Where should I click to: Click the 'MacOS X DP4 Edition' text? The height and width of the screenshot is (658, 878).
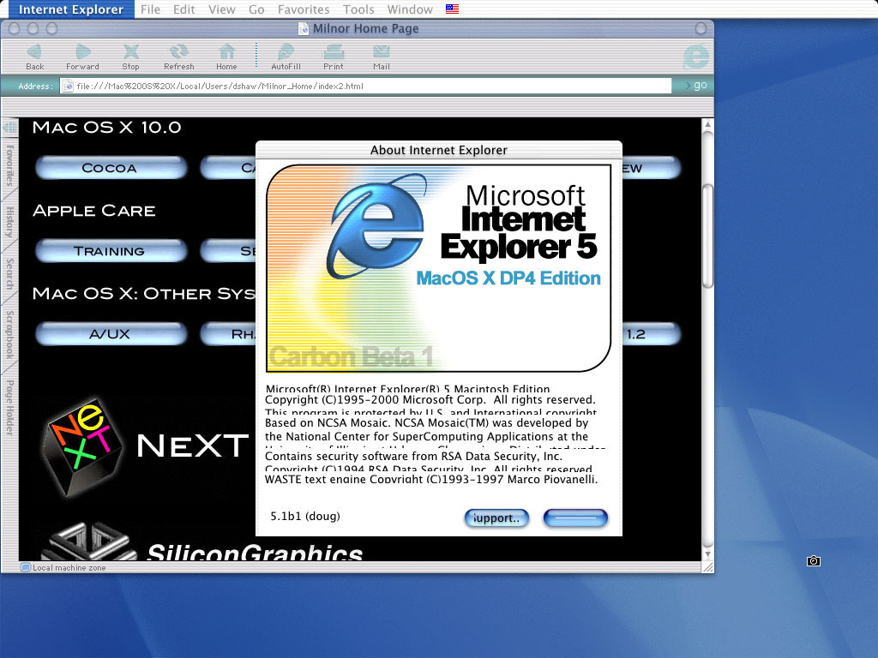(508, 278)
